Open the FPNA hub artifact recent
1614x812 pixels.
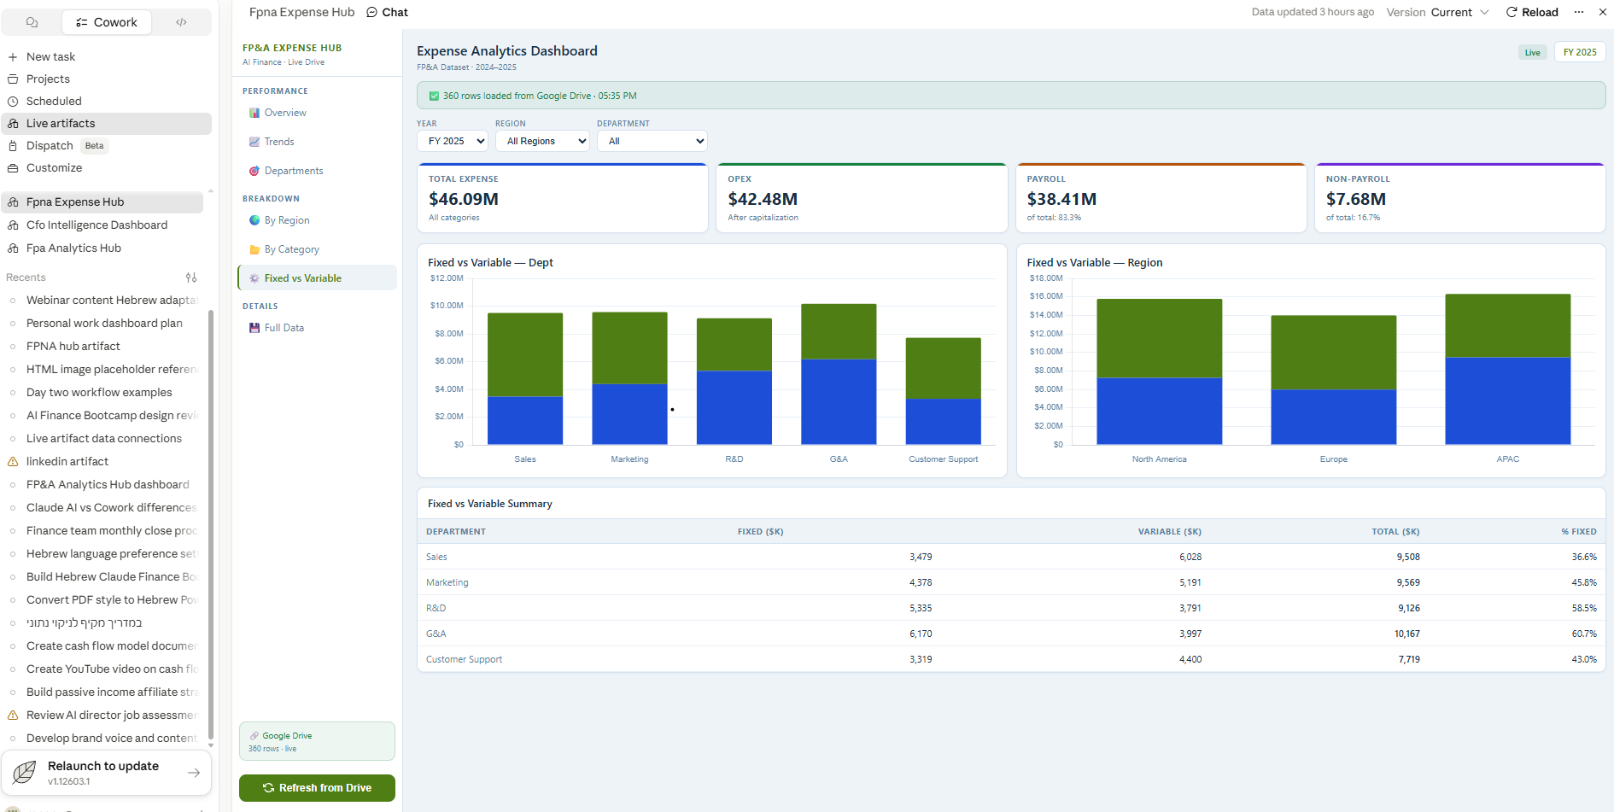pos(102,346)
